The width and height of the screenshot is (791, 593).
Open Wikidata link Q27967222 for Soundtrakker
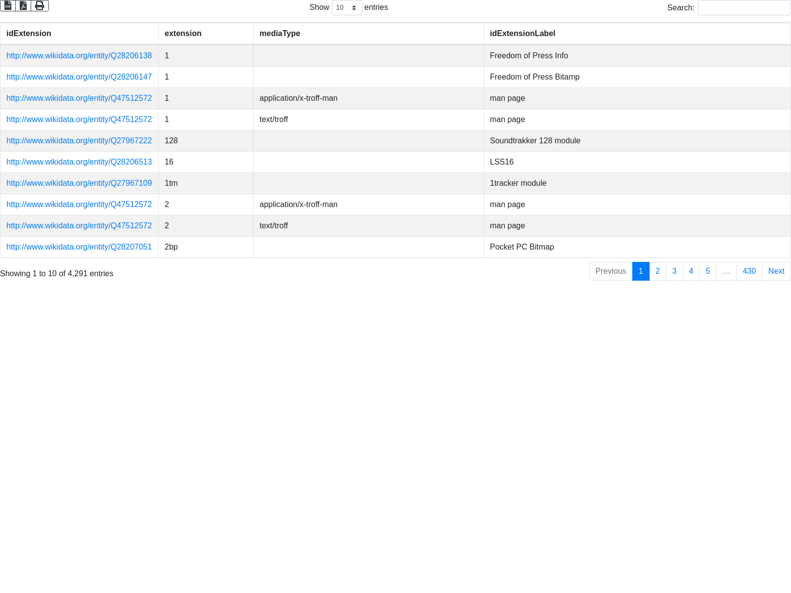coord(79,141)
